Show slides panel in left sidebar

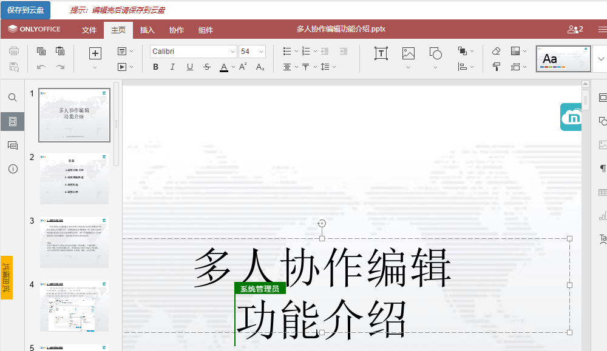(12, 121)
